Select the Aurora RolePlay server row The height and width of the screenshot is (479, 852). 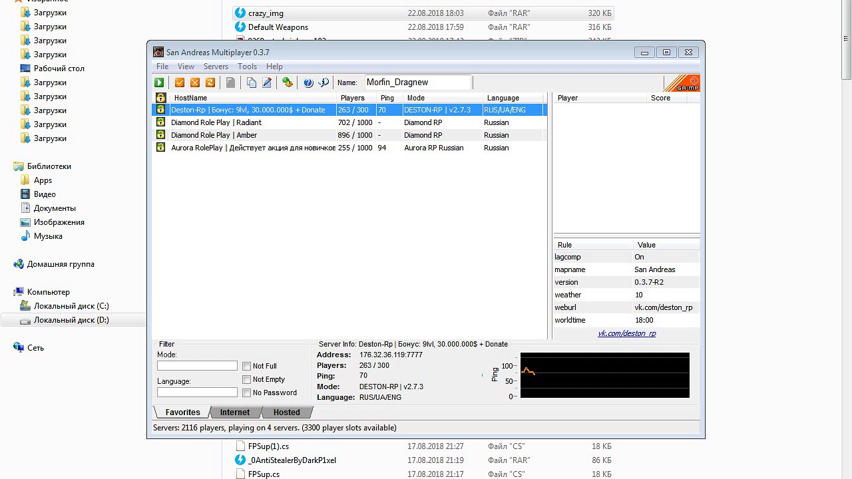point(349,148)
